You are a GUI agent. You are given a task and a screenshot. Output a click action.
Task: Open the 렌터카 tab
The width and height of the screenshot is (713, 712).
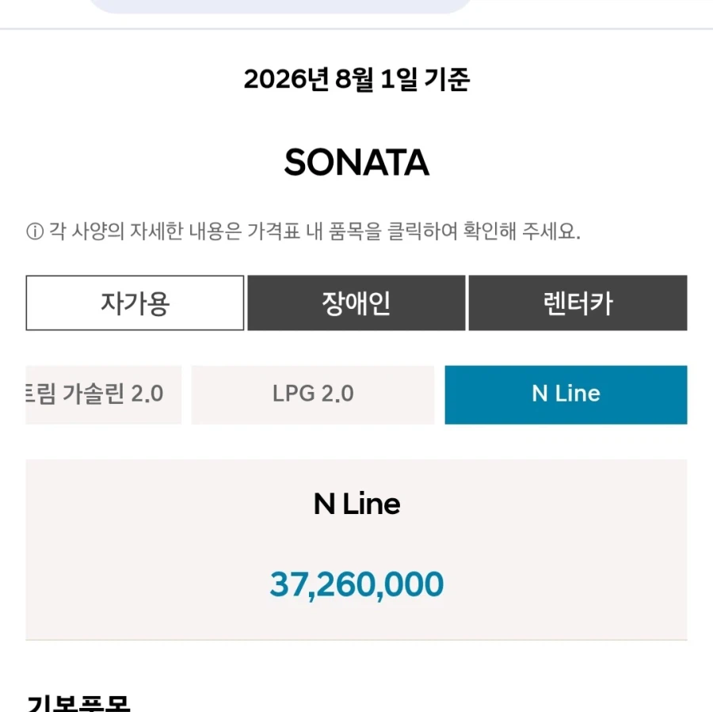578,303
